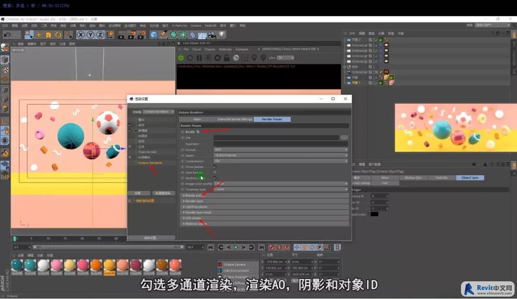Open the Depth 16 Bit/Channel dropdown
This screenshot has height=299, width=517.
[x=281, y=155]
